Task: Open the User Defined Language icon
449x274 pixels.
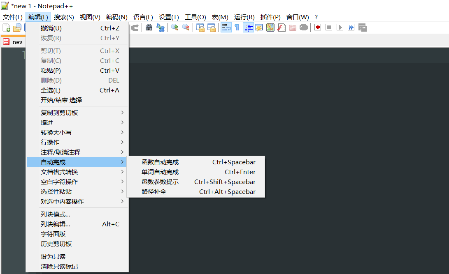Action: pos(259,28)
